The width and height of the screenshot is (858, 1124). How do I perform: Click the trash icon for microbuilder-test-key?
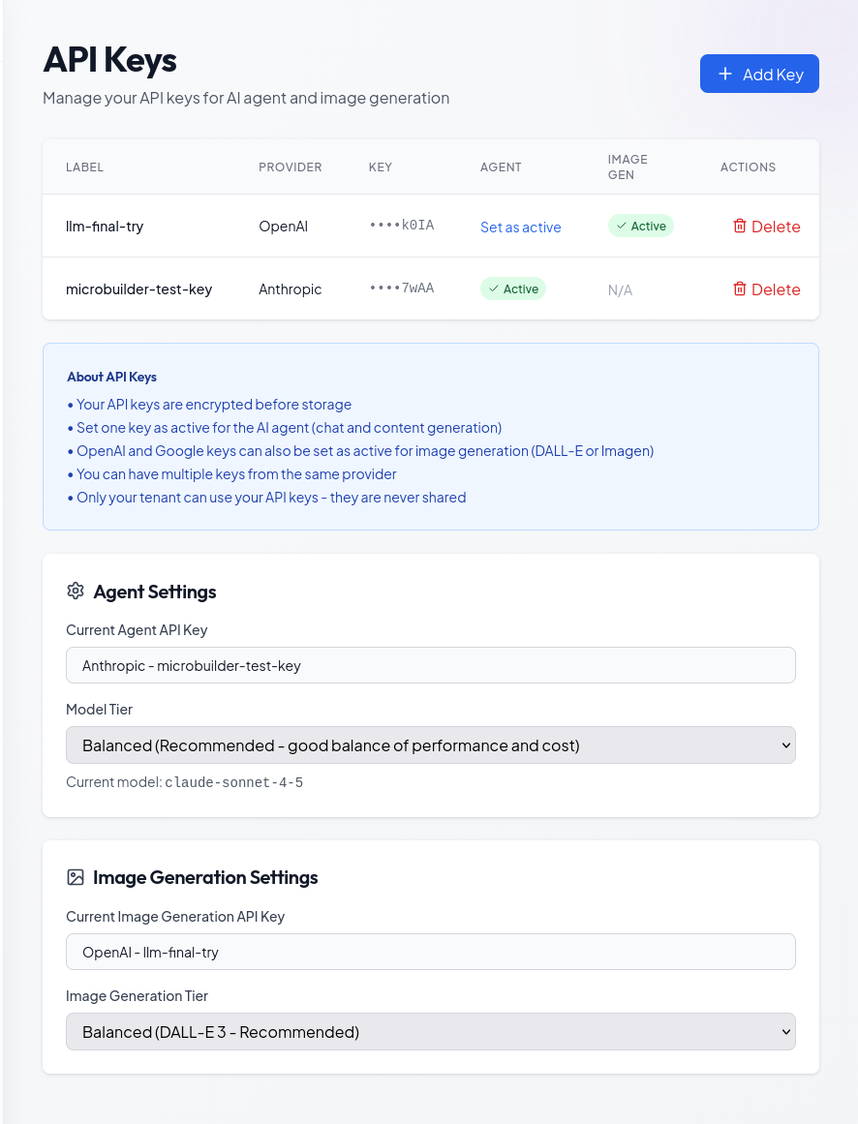tap(742, 288)
